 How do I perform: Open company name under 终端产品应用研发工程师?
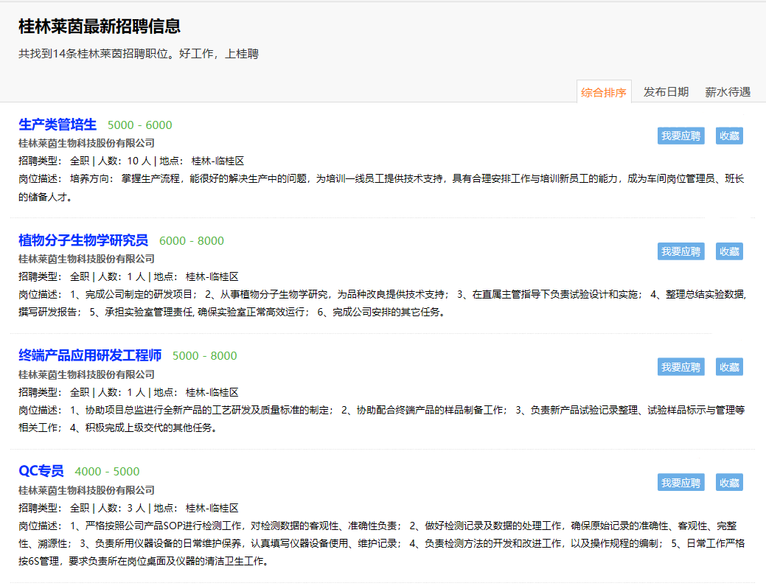(x=86, y=374)
